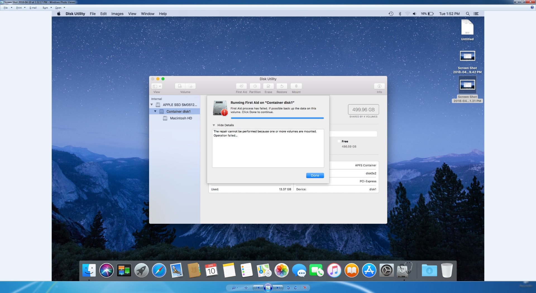Open Reminders in the Dock
536x293 pixels.
point(247,270)
